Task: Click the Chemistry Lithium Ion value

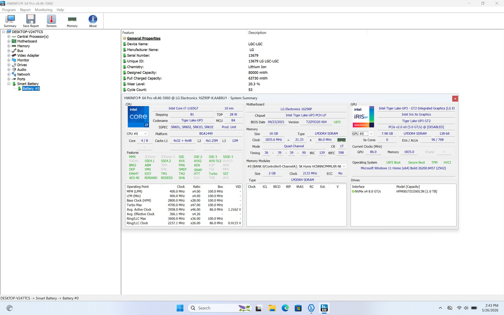Action: click(x=257, y=67)
